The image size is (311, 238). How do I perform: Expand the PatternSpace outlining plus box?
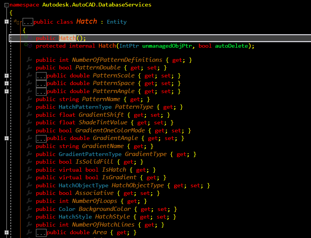pyautogui.click(x=6, y=84)
